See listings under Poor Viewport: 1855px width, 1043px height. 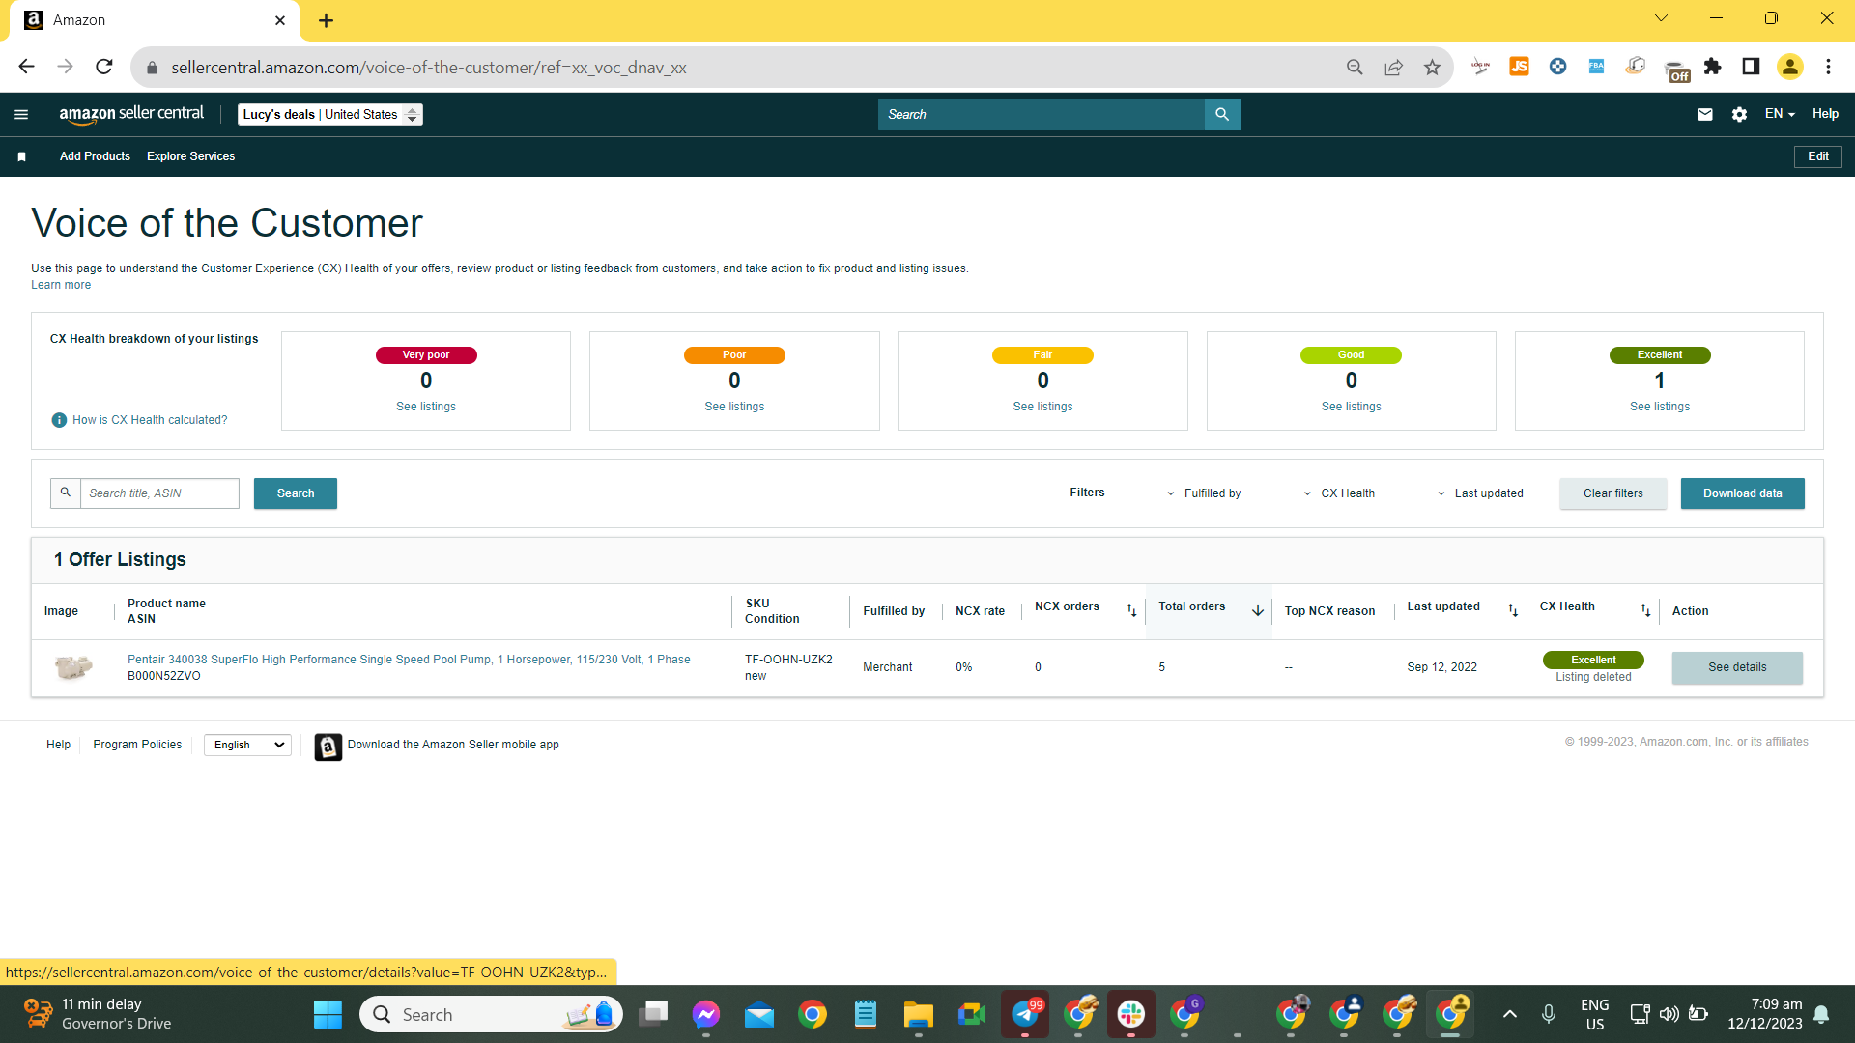[734, 407]
